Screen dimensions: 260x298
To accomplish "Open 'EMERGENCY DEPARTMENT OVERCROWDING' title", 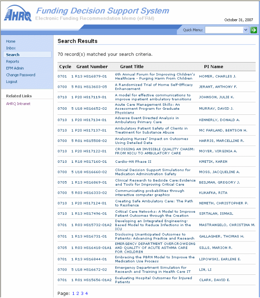I will [x=155, y=248].
